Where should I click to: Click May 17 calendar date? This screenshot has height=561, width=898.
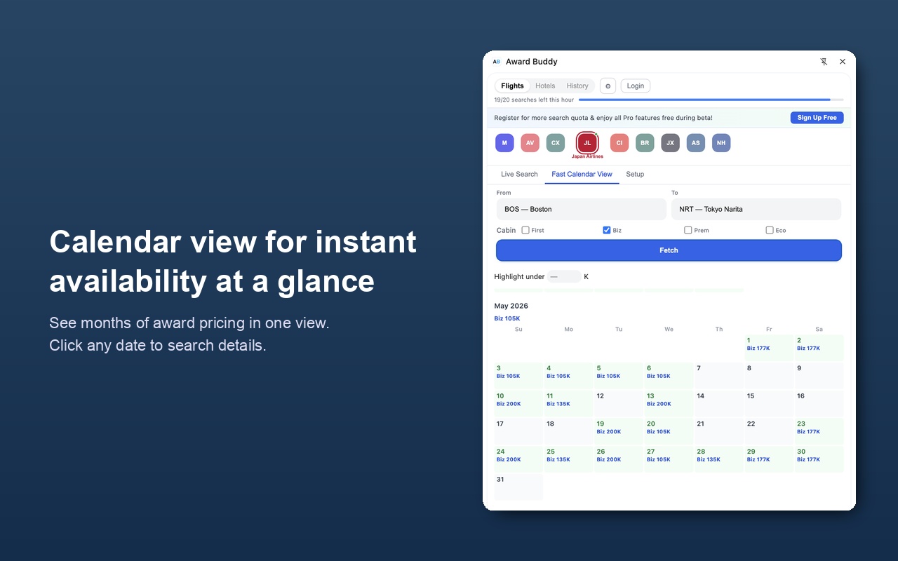tap(518, 431)
